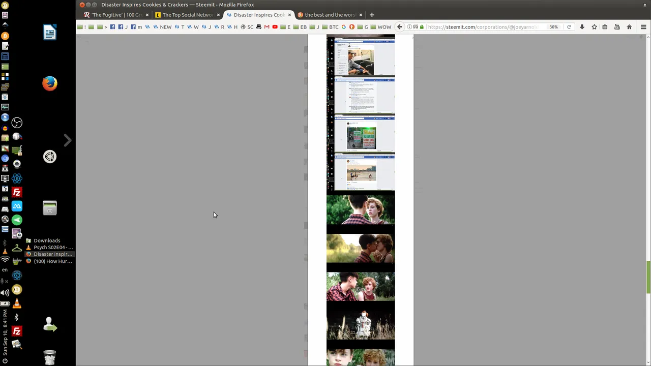Open the Google bookmark icon
Viewport: 651px width, 366px height.
pos(344,27)
